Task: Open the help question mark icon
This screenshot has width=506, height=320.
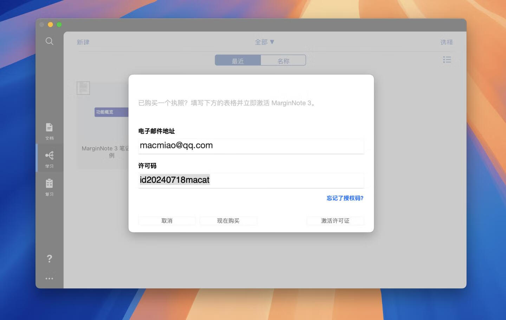Action: [49, 259]
